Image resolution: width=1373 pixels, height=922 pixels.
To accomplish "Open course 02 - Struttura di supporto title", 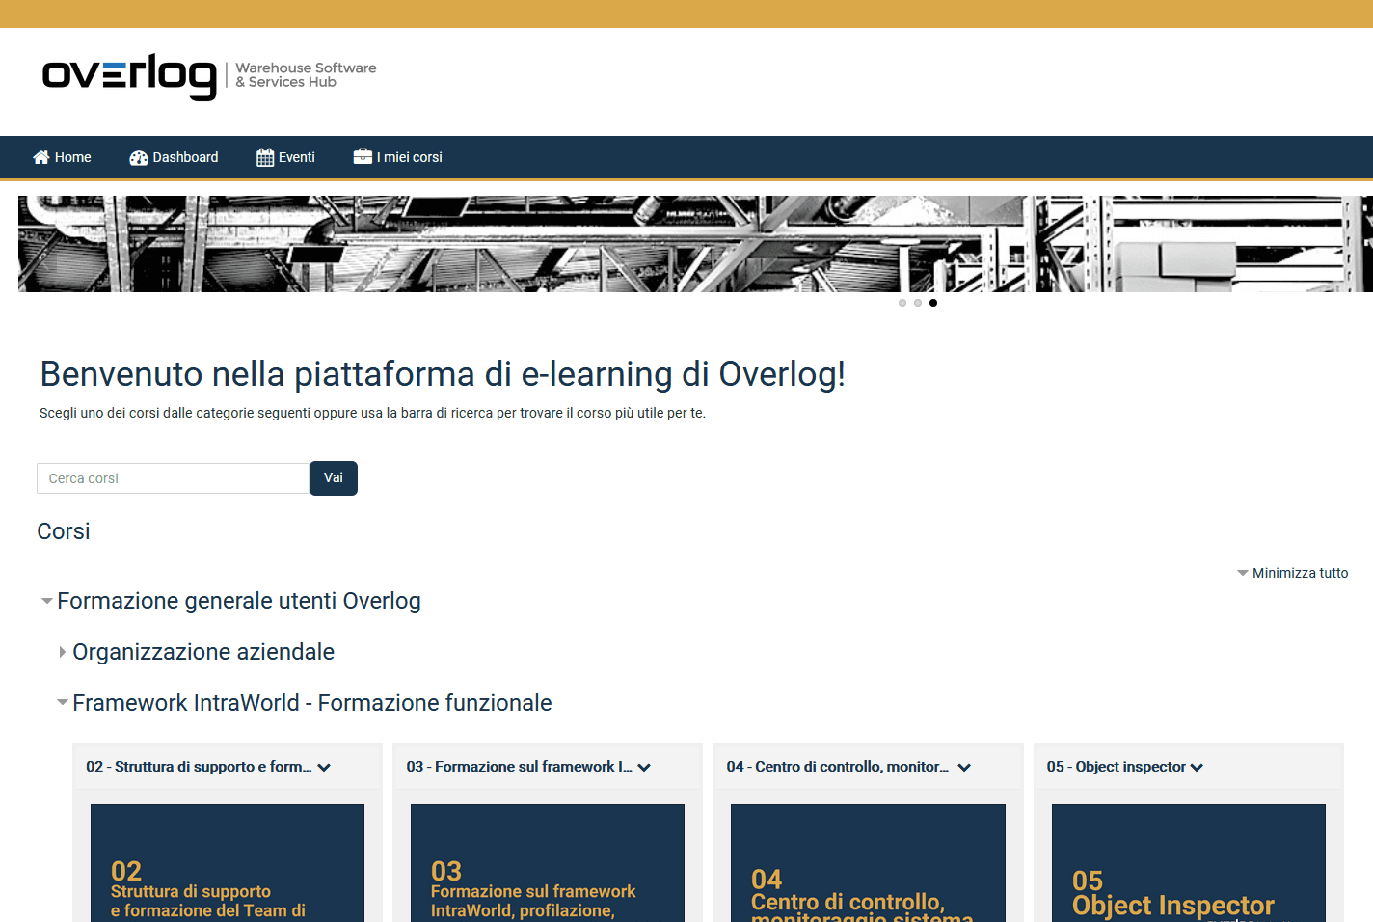I will click(199, 767).
